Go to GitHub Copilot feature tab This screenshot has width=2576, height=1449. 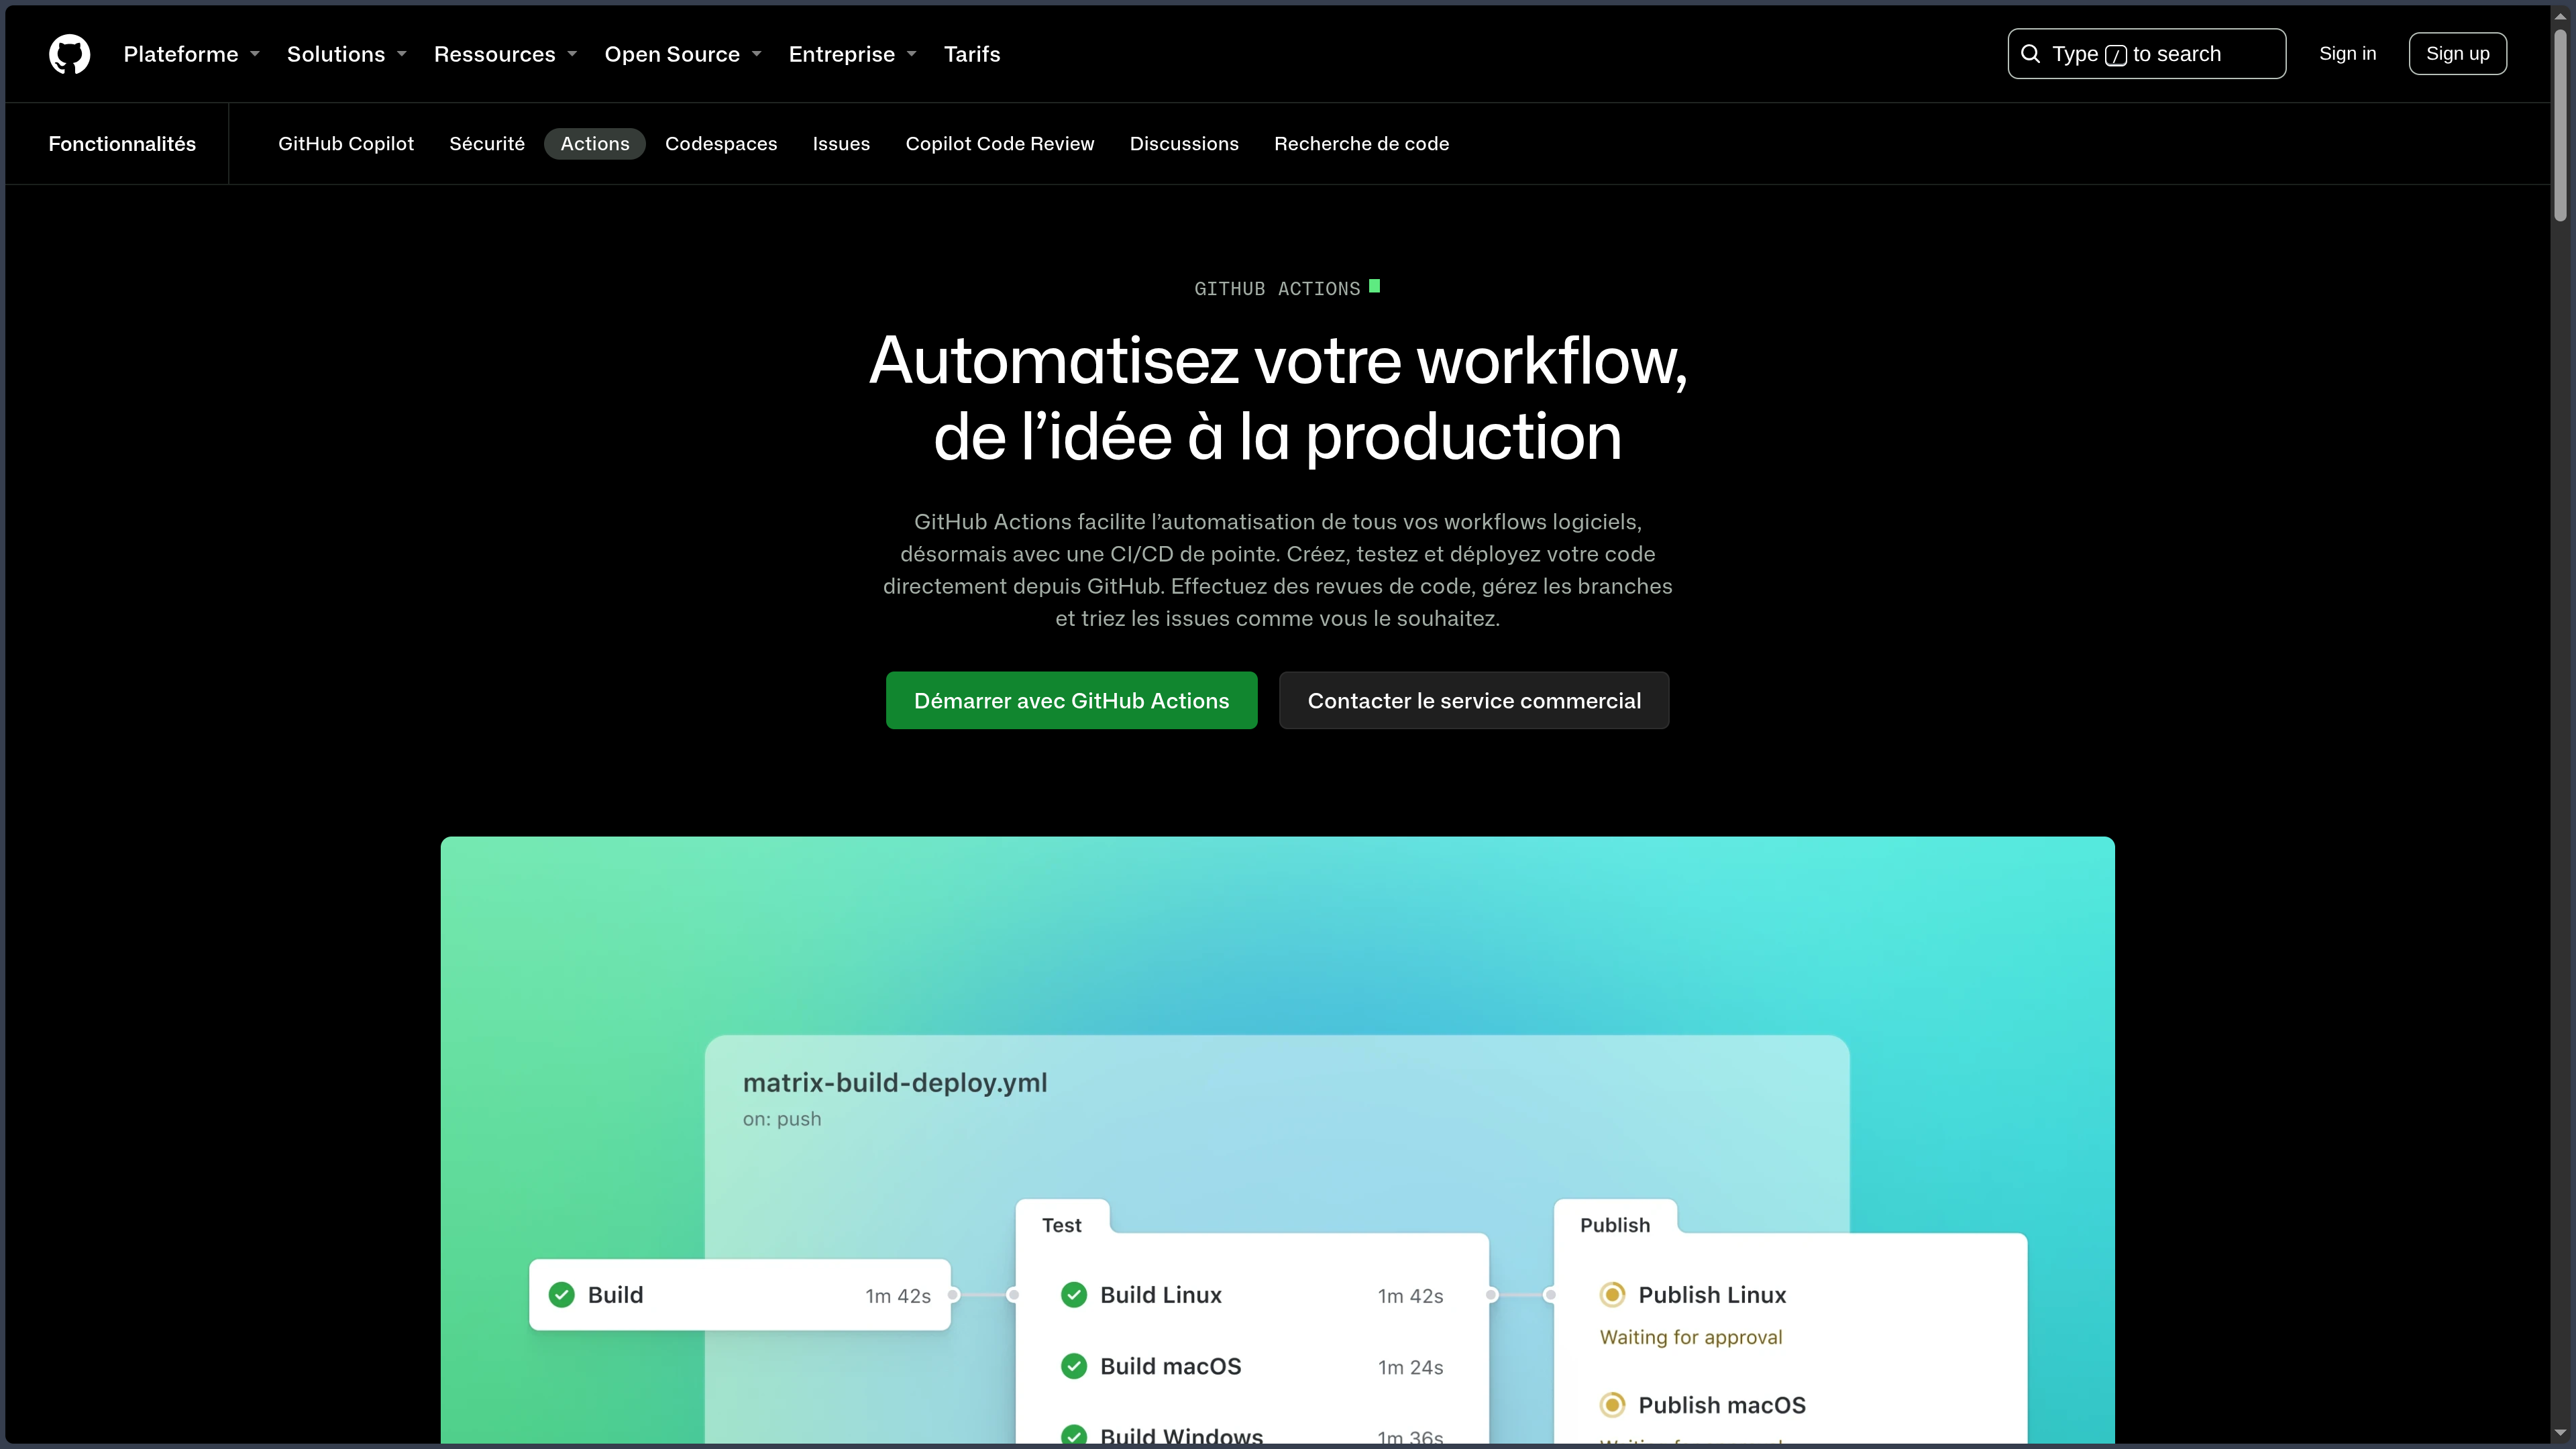click(346, 144)
